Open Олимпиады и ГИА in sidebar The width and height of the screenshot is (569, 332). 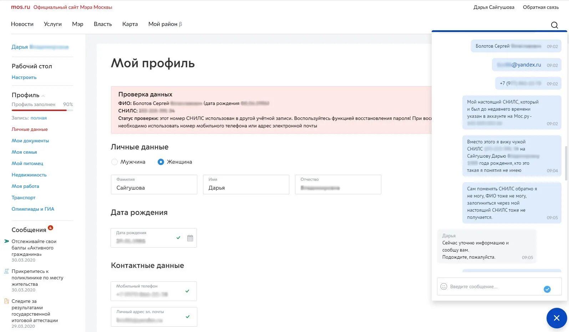tap(33, 209)
